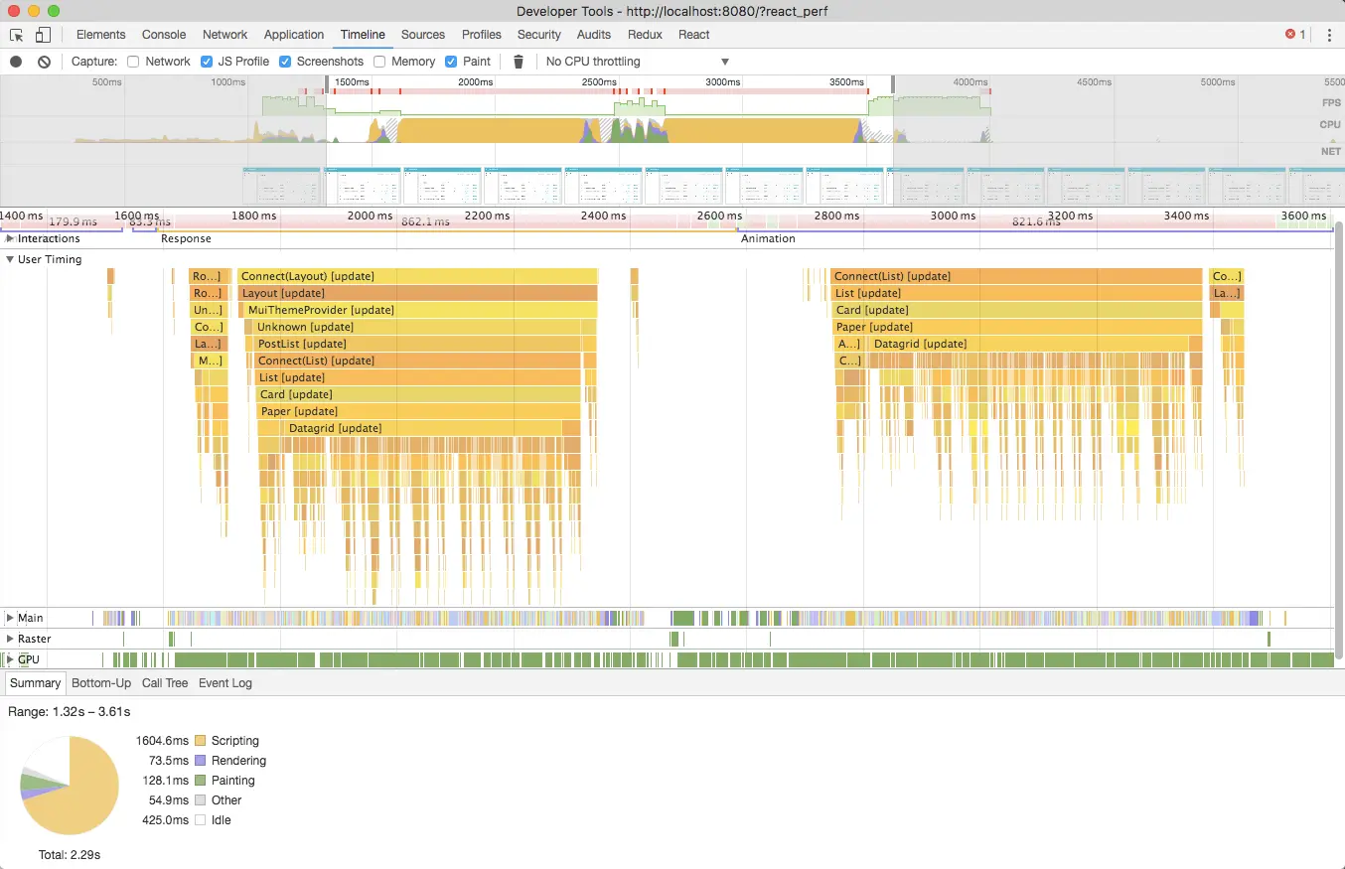Enable the Memory capture checkbox
Image resolution: width=1345 pixels, height=869 pixels.
coord(378,62)
